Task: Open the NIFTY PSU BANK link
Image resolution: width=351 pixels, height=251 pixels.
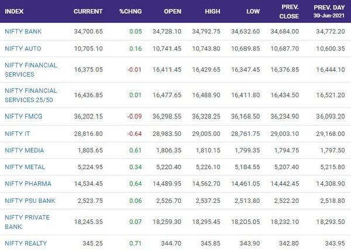Action: tap(30, 201)
